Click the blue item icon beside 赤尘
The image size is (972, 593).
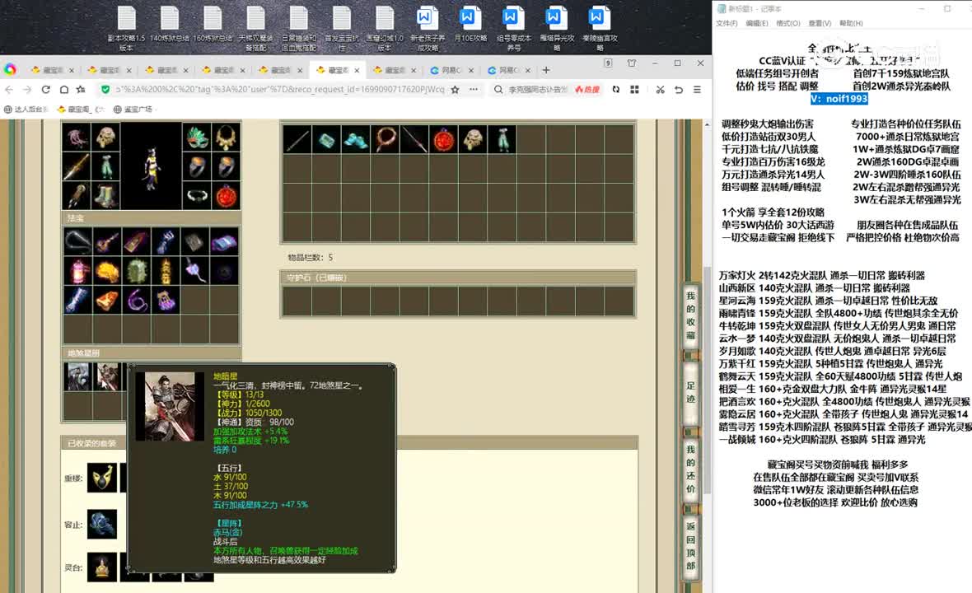(x=101, y=524)
